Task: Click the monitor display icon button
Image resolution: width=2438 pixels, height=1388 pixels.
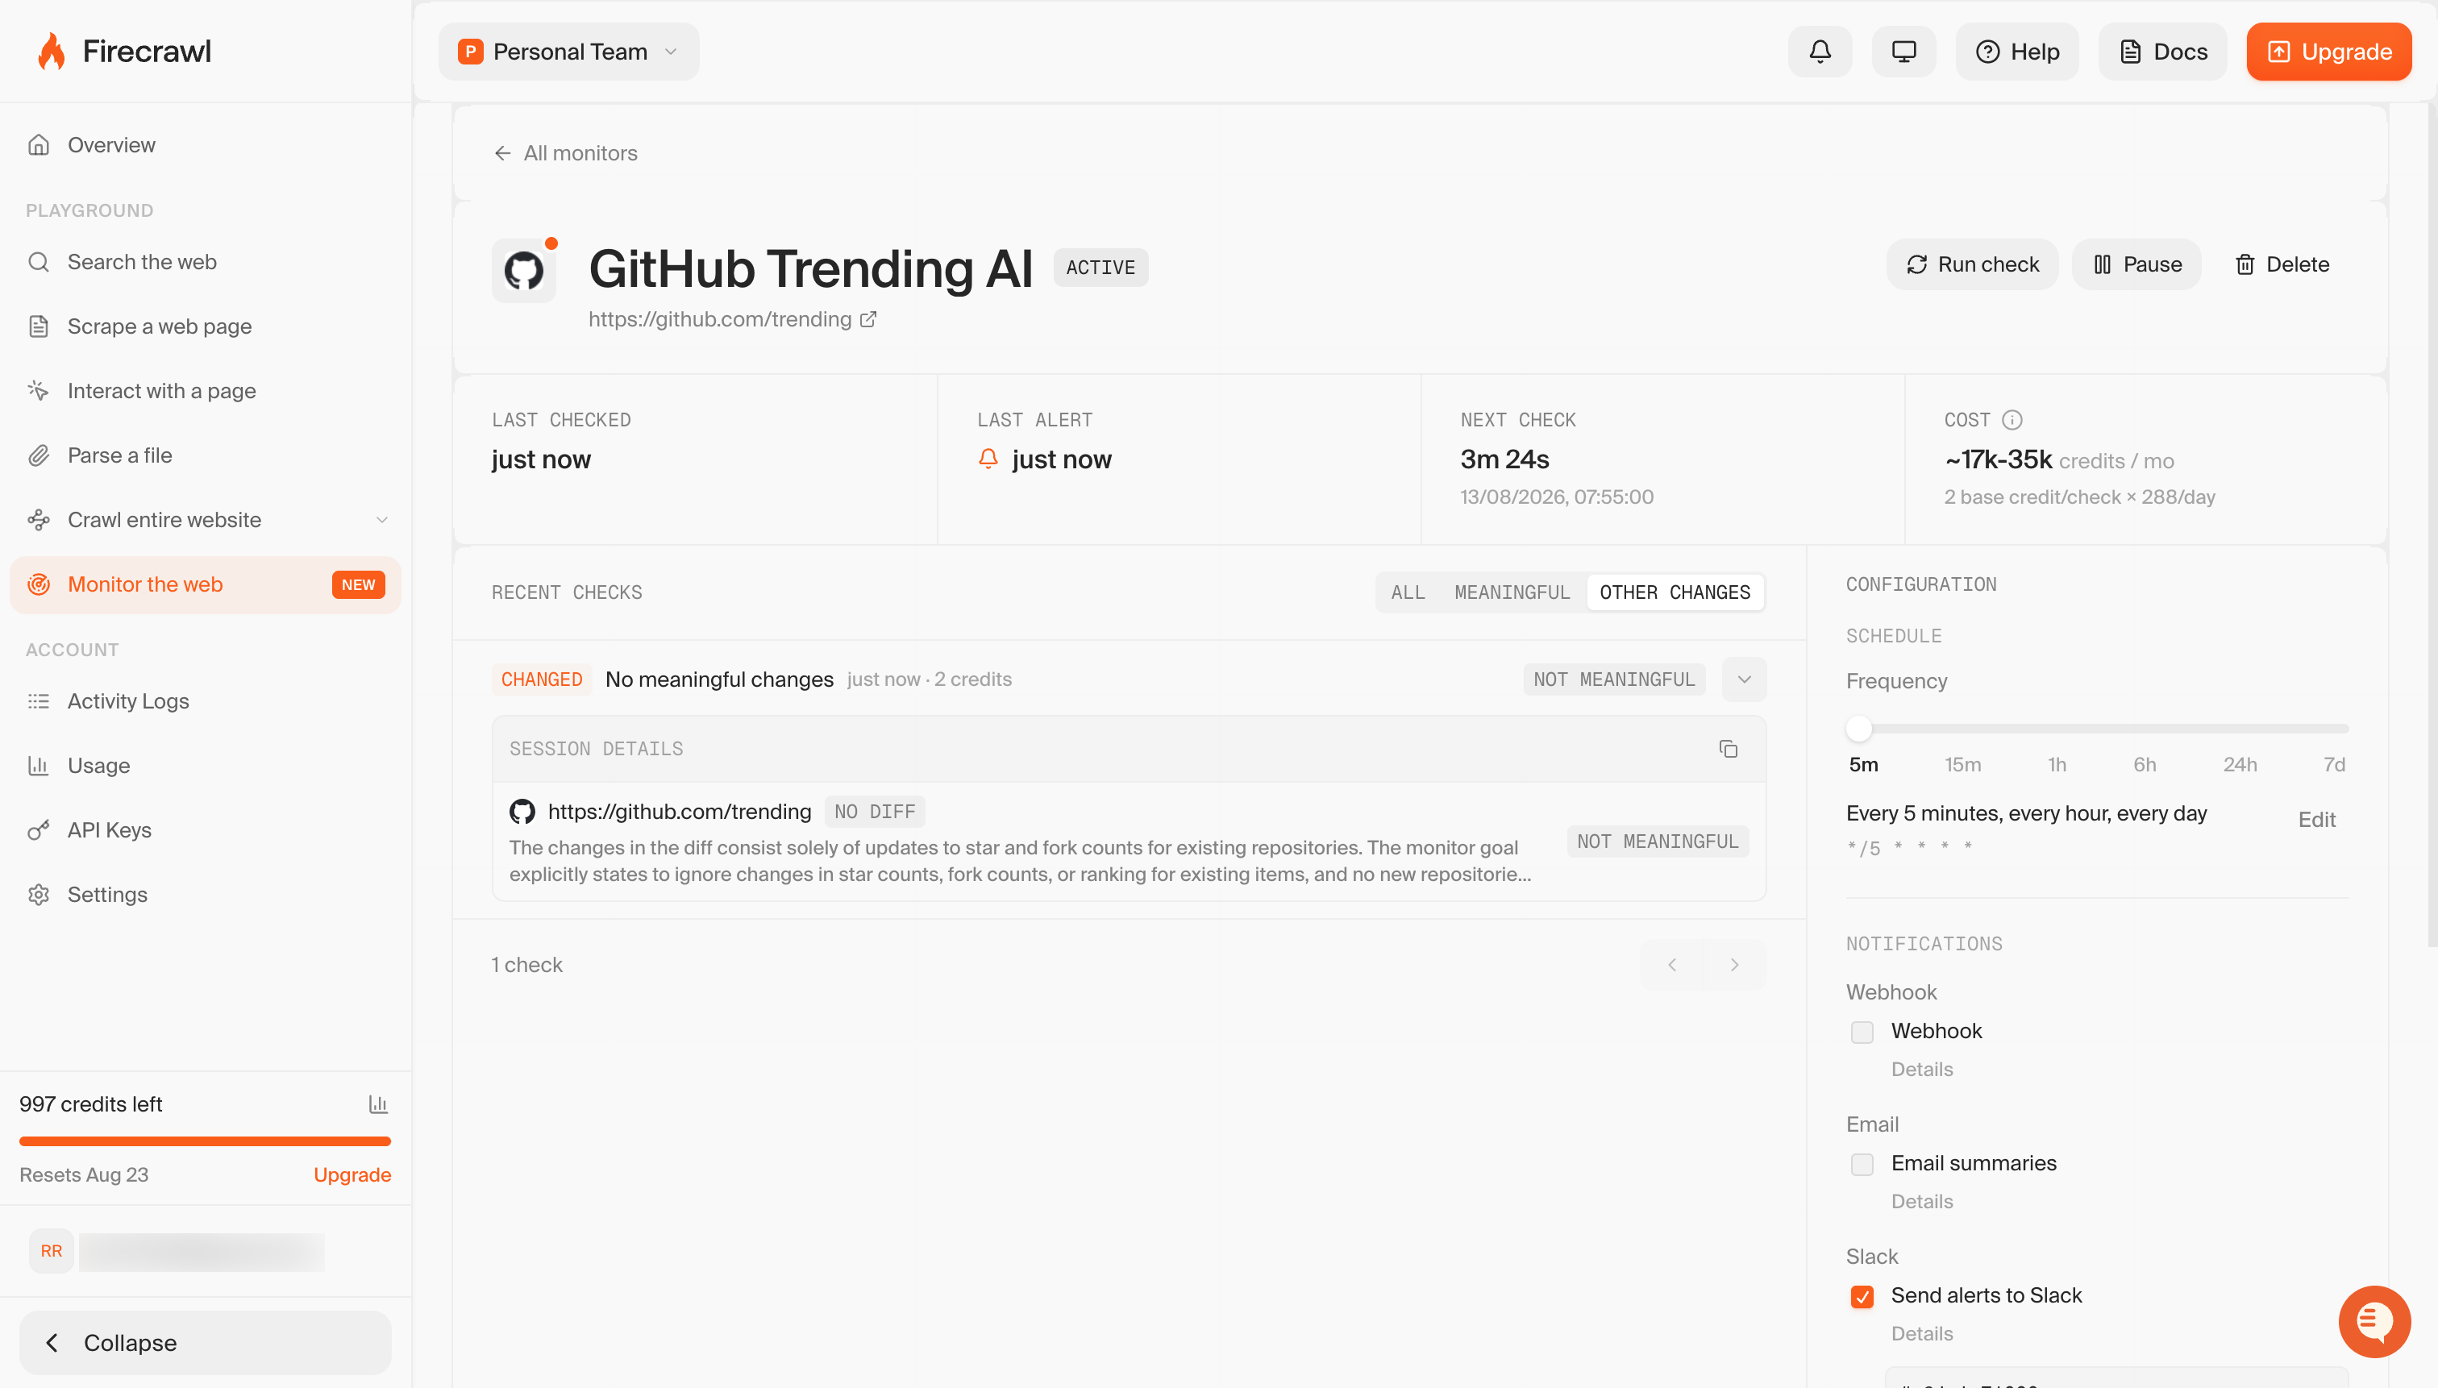Action: (1903, 52)
